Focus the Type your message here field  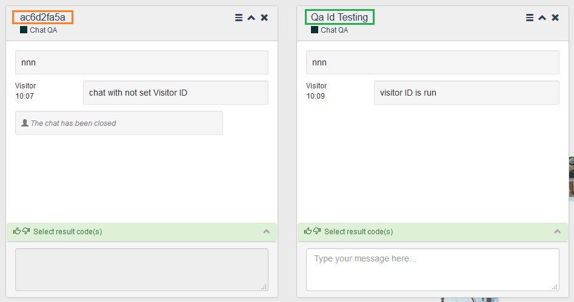pos(433,270)
